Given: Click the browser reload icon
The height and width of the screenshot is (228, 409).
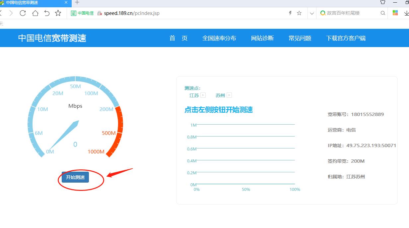Looking at the screenshot, I should (23, 13).
